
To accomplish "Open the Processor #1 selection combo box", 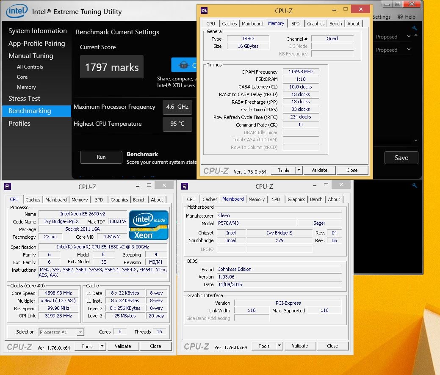I will [x=61, y=332].
